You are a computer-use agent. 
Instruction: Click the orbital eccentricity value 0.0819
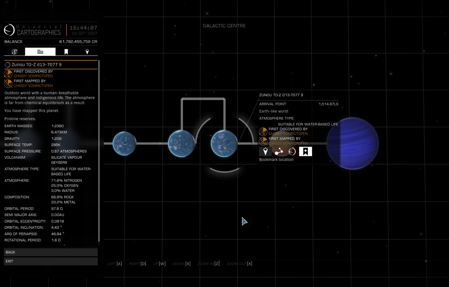pyautogui.click(x=58, y=221)
